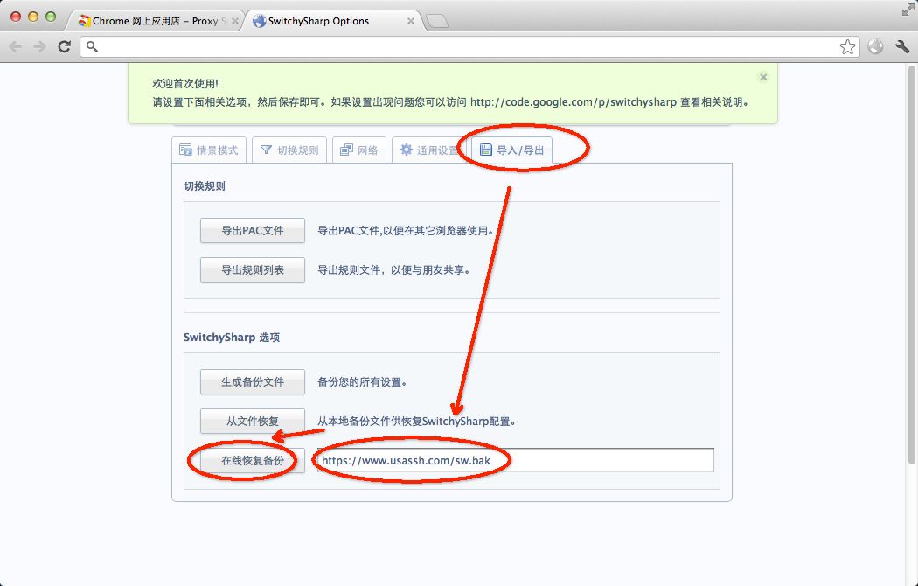Select the 网络 tab
Viewport: 918px width, 586px height.
(359, 150)
